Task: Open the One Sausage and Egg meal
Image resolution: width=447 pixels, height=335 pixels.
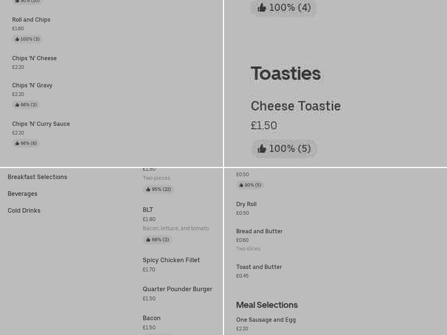Action: tap(266, 320)
